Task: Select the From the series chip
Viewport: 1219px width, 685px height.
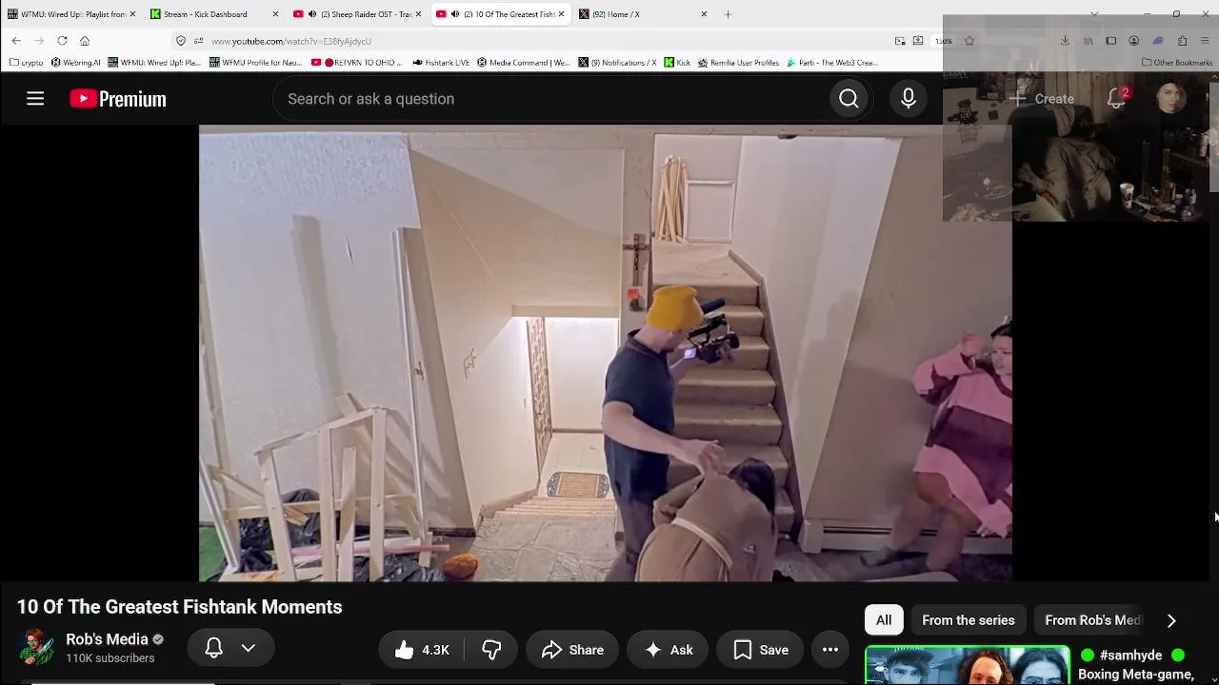Action: (x=969, y=620)
